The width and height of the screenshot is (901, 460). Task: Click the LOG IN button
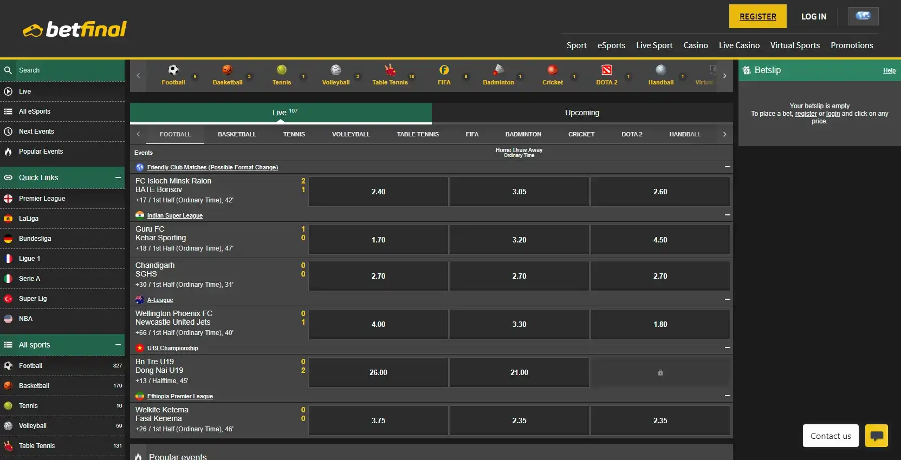tap(814, 16)
